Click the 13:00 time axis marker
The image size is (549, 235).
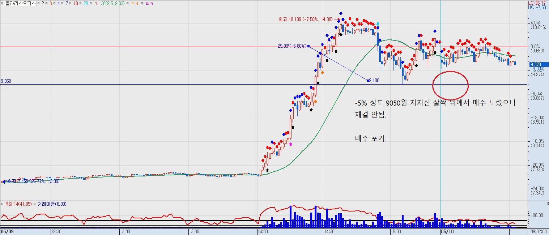[x=125, y=231]
